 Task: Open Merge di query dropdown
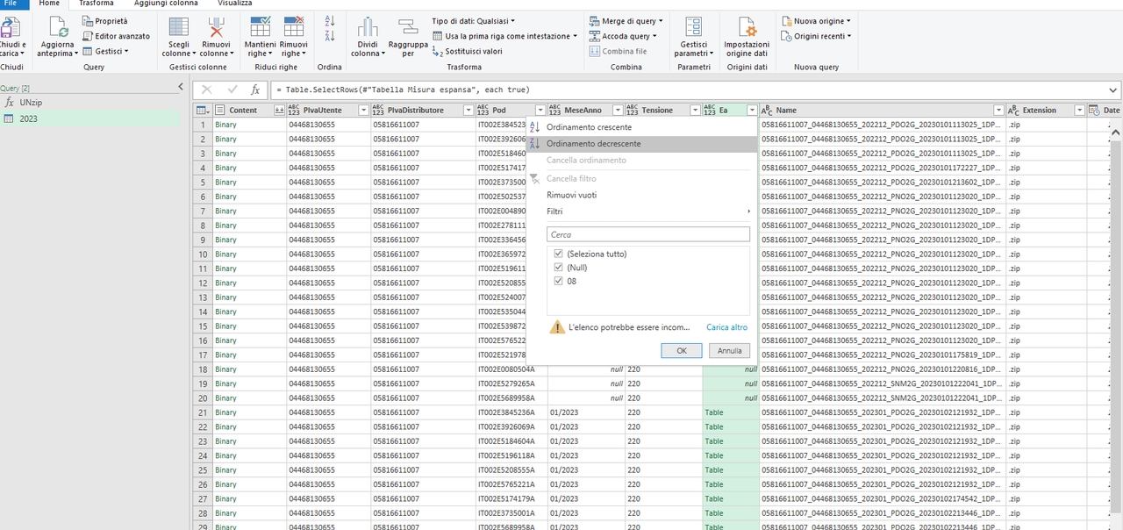tap(626, 21)
